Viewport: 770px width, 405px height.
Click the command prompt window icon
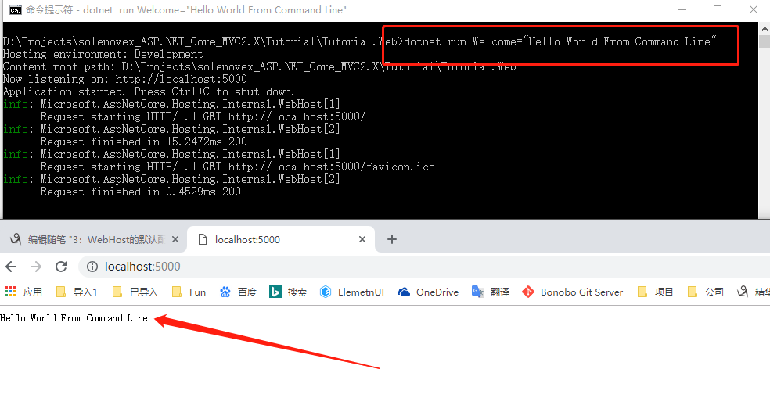[15, 10]
